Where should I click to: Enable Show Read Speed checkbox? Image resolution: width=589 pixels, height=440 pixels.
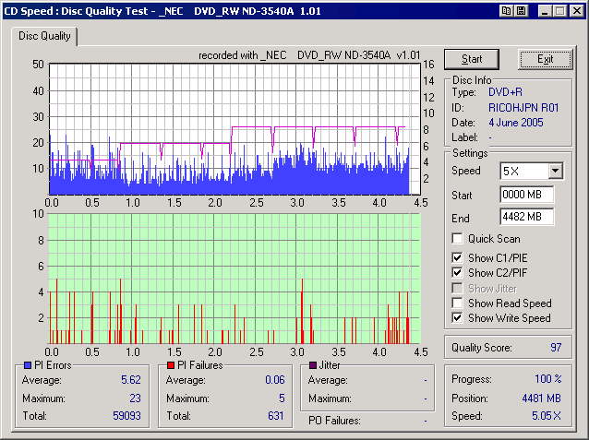pos(457,303)
